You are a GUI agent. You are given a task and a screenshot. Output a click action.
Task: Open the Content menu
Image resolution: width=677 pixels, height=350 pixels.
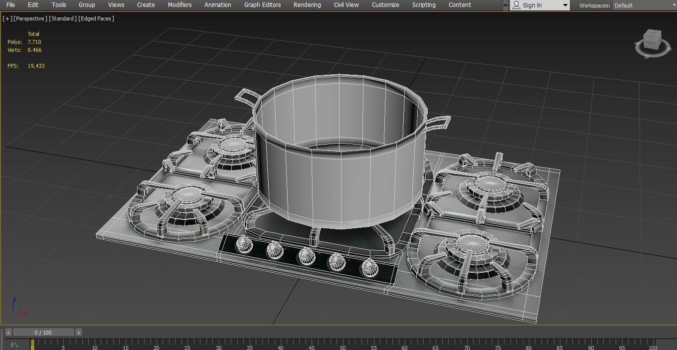460,4
